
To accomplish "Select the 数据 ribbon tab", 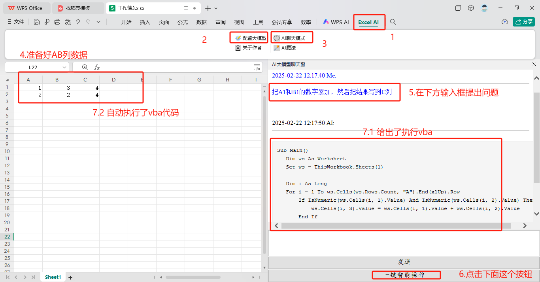I will click(202, 22).
